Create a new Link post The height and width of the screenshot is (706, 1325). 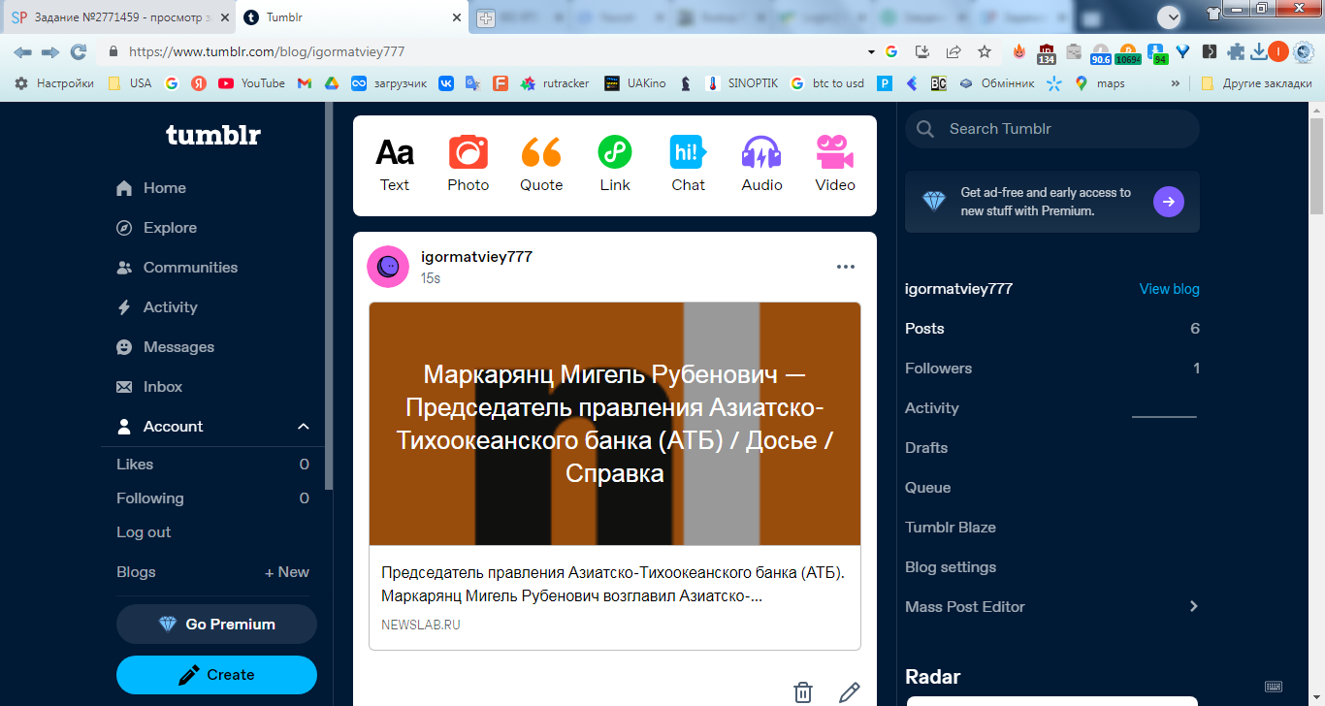coord(615,165)
